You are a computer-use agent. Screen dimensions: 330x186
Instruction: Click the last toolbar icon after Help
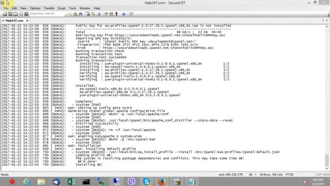(131, 14)
